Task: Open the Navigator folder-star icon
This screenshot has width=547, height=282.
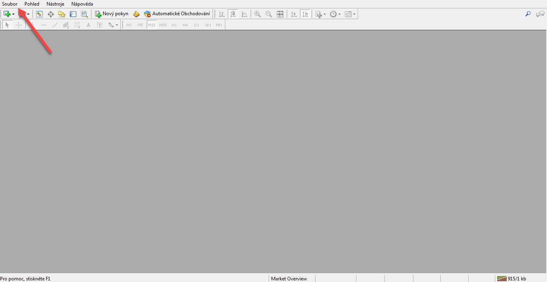Action: [61, 14]
